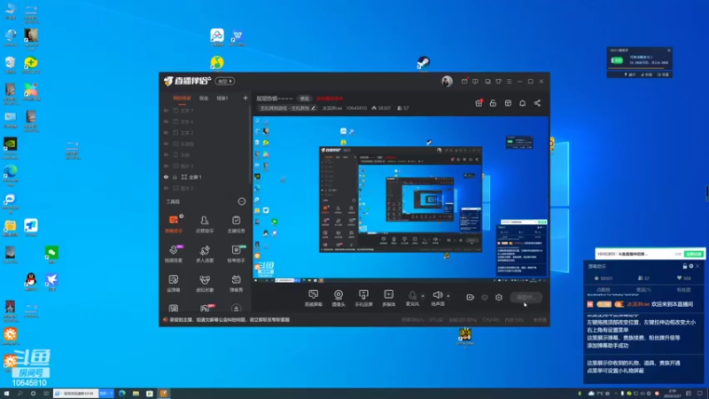Open the 粉丝团 tab in the 弹幕助手 panel
Screen dimensions: 709x399
tap(683, 290)
